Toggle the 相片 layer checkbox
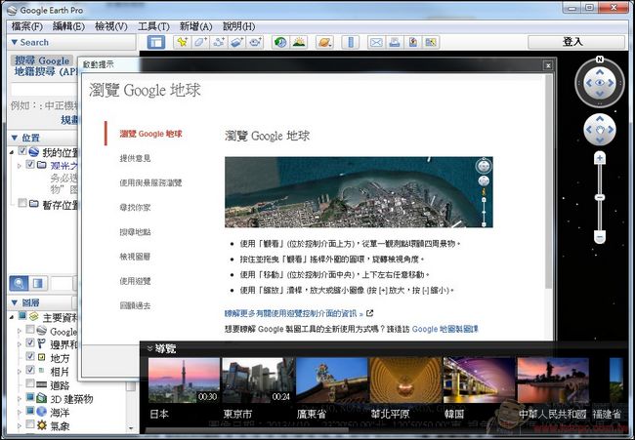This screenshot has width=635, height=440. coord(30,369)
